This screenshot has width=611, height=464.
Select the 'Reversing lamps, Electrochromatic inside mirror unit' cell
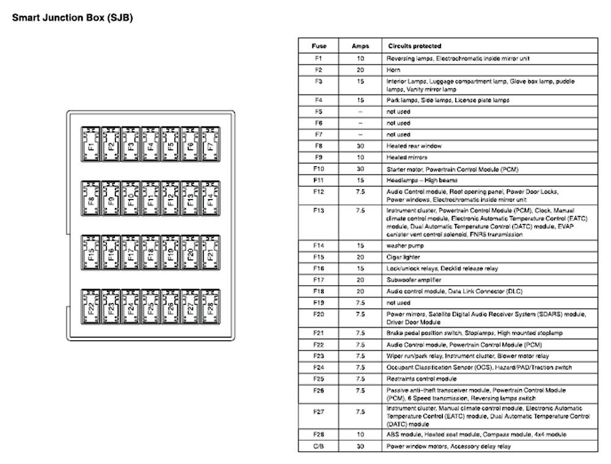coord(490,59)
